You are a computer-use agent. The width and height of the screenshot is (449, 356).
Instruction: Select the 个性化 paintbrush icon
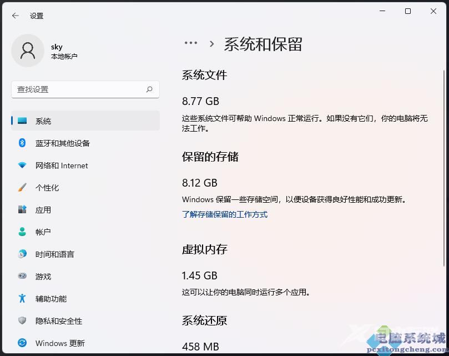point(22,187)
